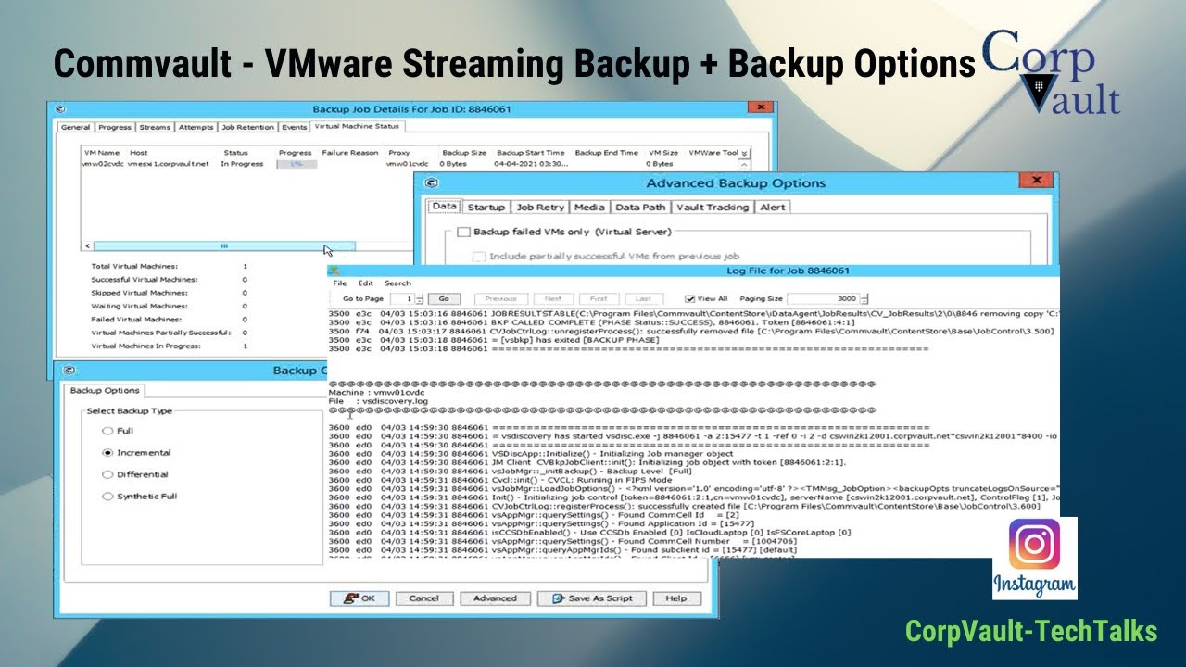Toggle Include partially successful VMs checkbox
Viewport: 1186px width, 667px height.
[x=479, y=256]
